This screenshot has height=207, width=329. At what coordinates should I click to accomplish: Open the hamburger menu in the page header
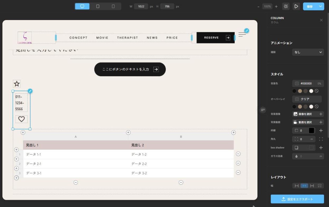242,35
